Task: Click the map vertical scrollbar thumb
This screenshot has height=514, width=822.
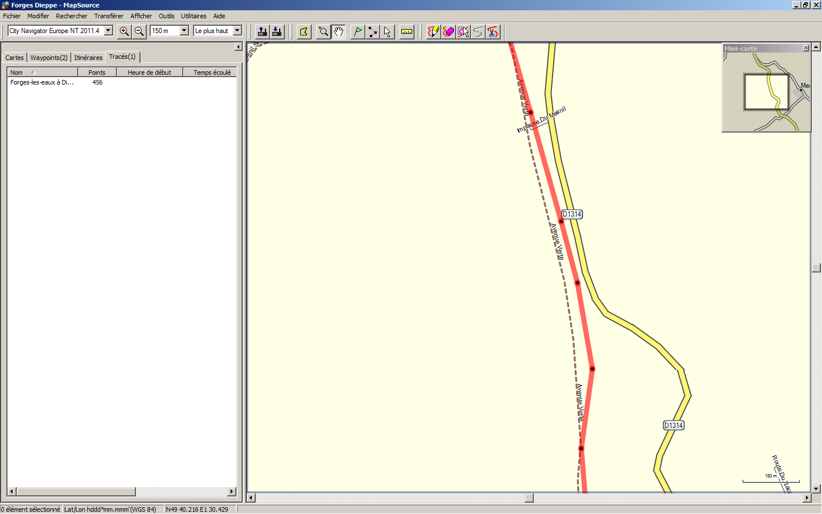Action: click(x=816, y=268)
